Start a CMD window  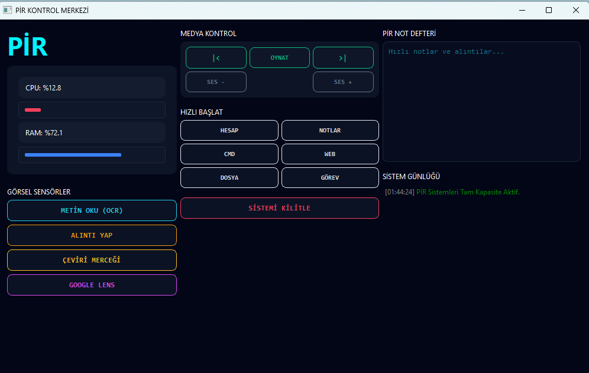(229, 154)
